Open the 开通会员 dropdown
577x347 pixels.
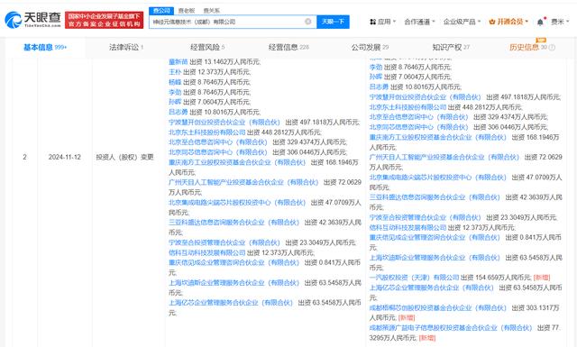[508, 22]
